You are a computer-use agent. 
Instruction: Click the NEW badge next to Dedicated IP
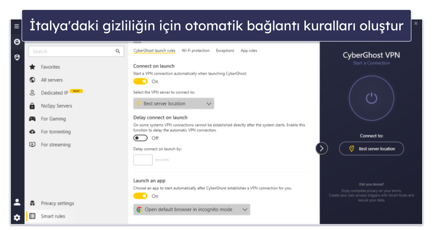pyautogui.click(x=76, y=91)
